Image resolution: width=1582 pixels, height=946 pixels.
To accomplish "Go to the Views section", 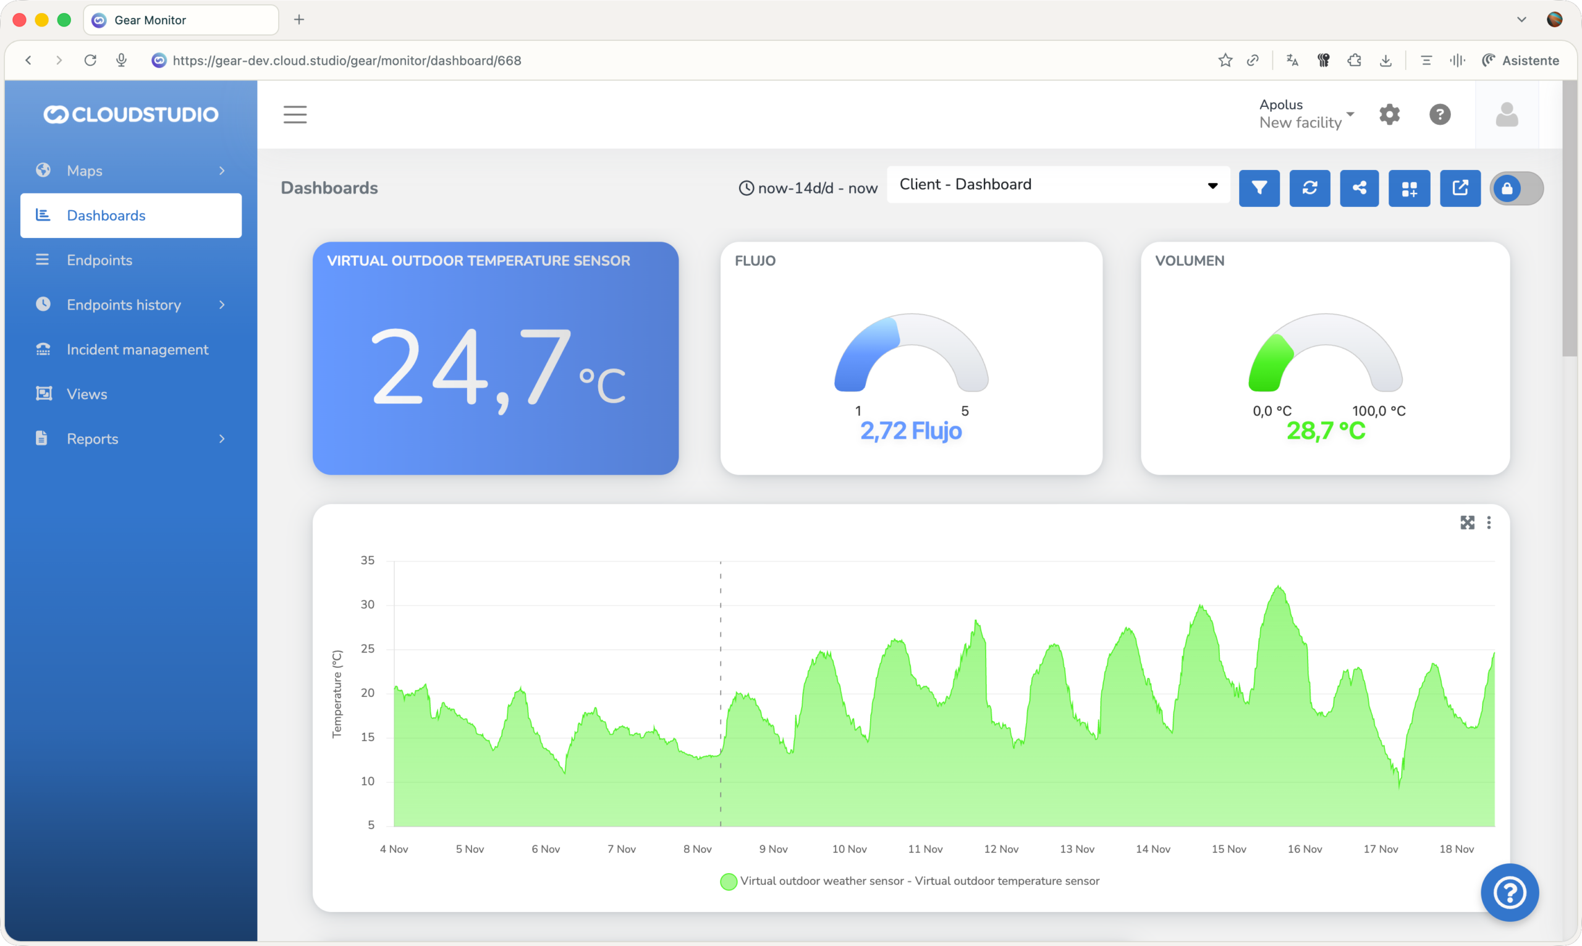I will (x=87, y=394).
